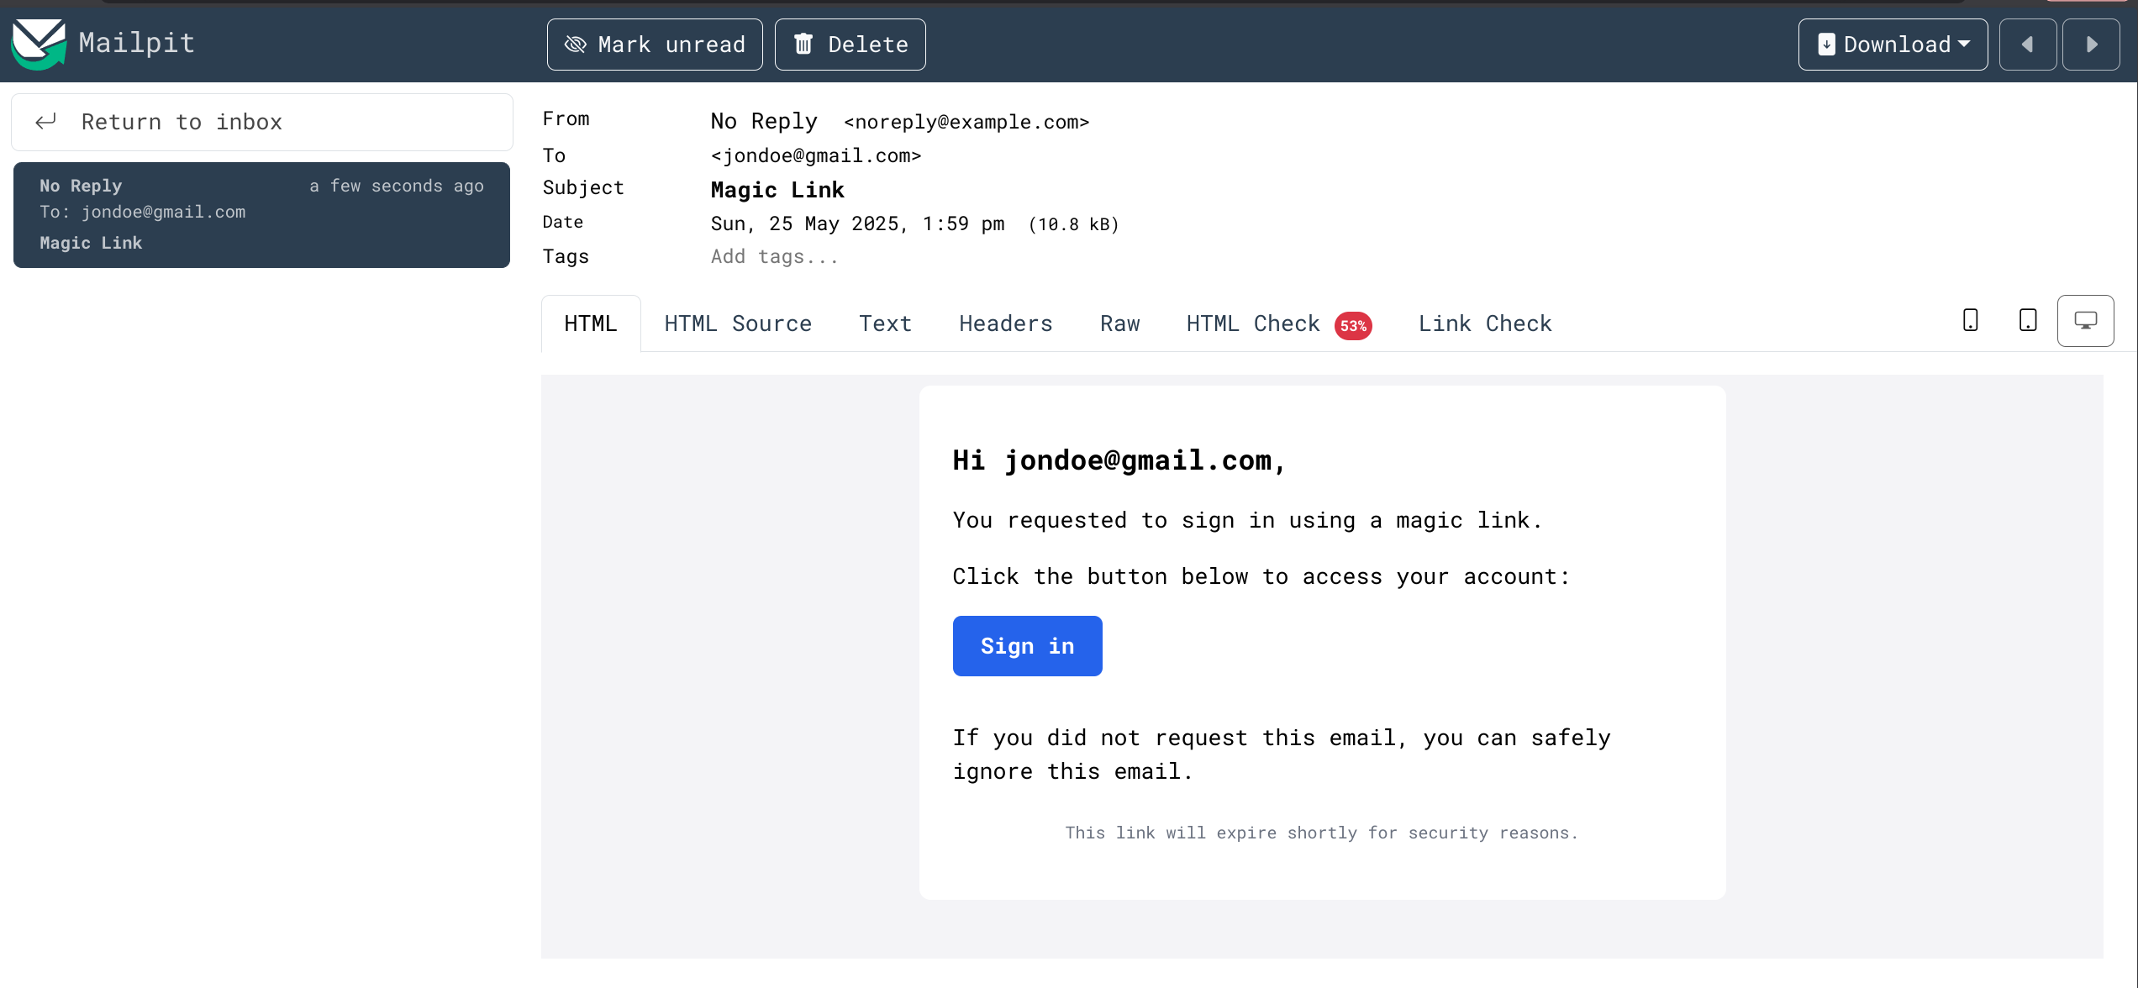2138x988 pixels.
Task: Open the Download dropdown menu
Action: [x=1893, y=45]
